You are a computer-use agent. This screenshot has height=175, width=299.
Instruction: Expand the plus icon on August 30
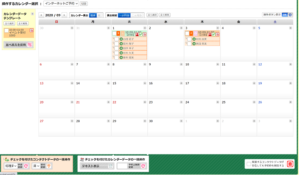click(72, 28)
